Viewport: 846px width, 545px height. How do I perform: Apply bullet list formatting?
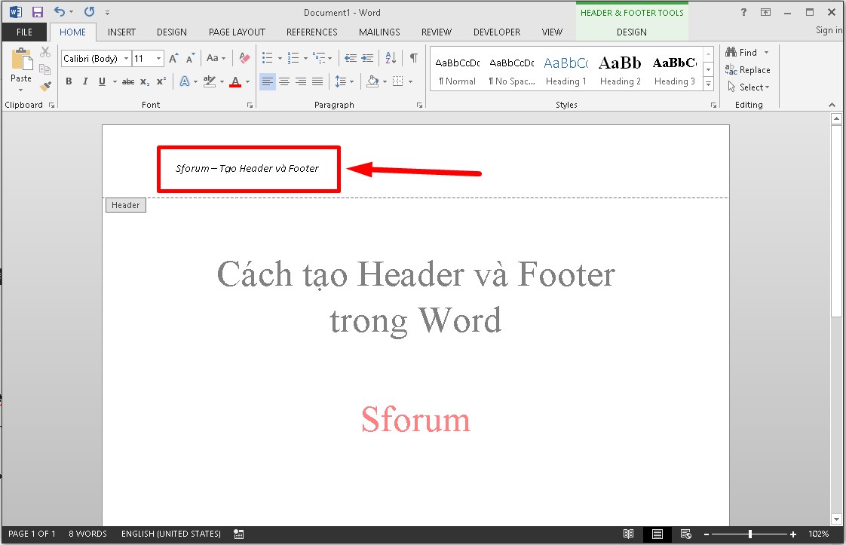(267, 58)
